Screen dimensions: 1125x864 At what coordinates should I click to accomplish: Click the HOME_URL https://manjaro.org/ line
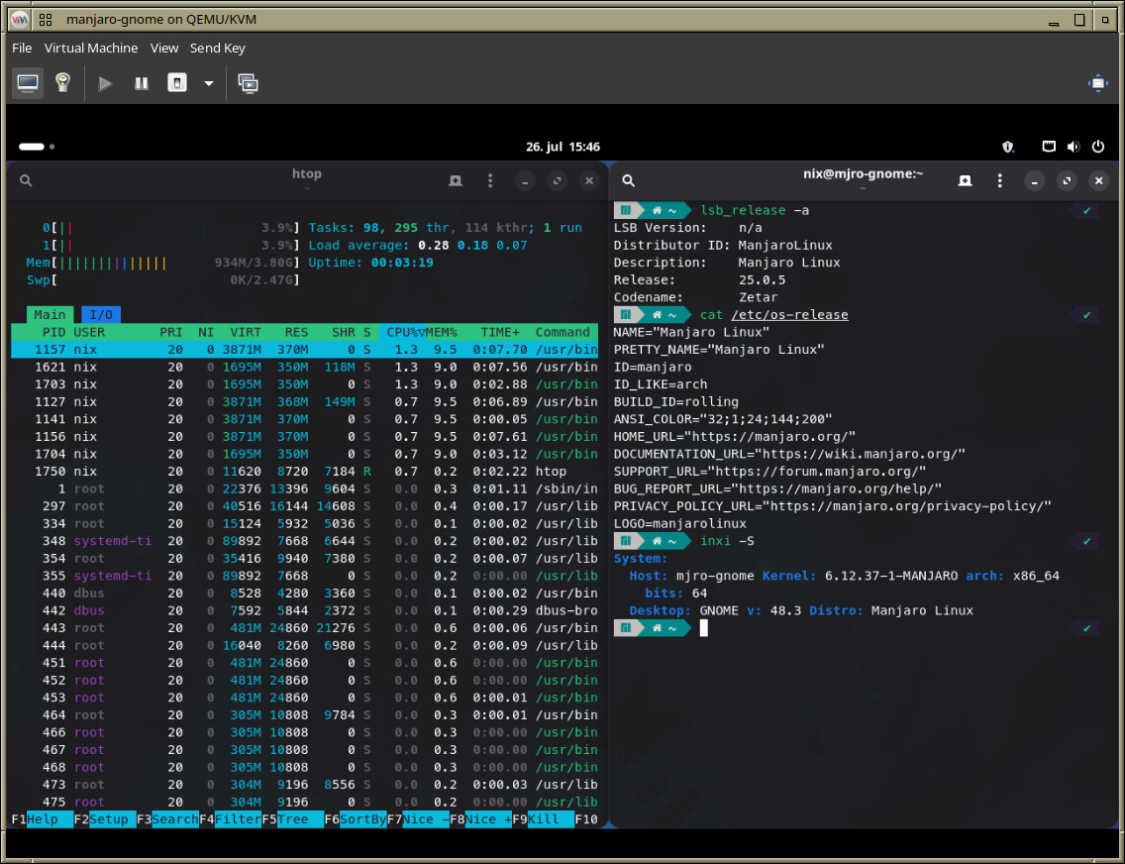click(x=735, y=437)
